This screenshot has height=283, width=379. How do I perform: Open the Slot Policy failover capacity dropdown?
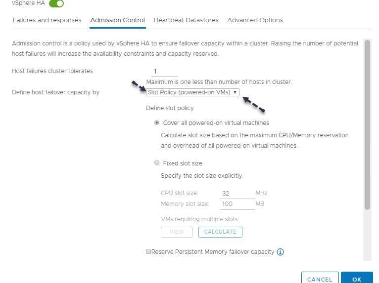click(193, 92)
